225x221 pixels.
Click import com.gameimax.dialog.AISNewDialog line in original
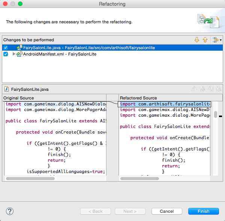tap(55, 104)
